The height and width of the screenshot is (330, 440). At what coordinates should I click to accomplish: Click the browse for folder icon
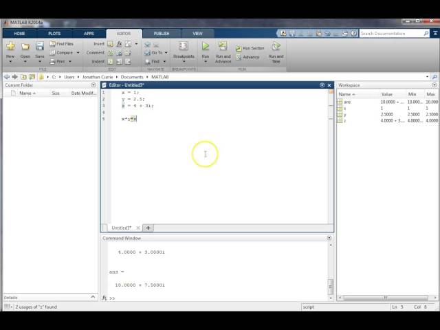[32, 76]
